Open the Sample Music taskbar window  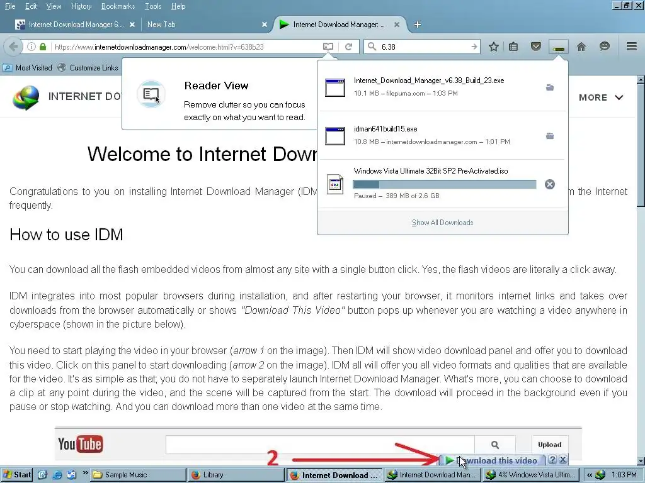tap(138, 475)
